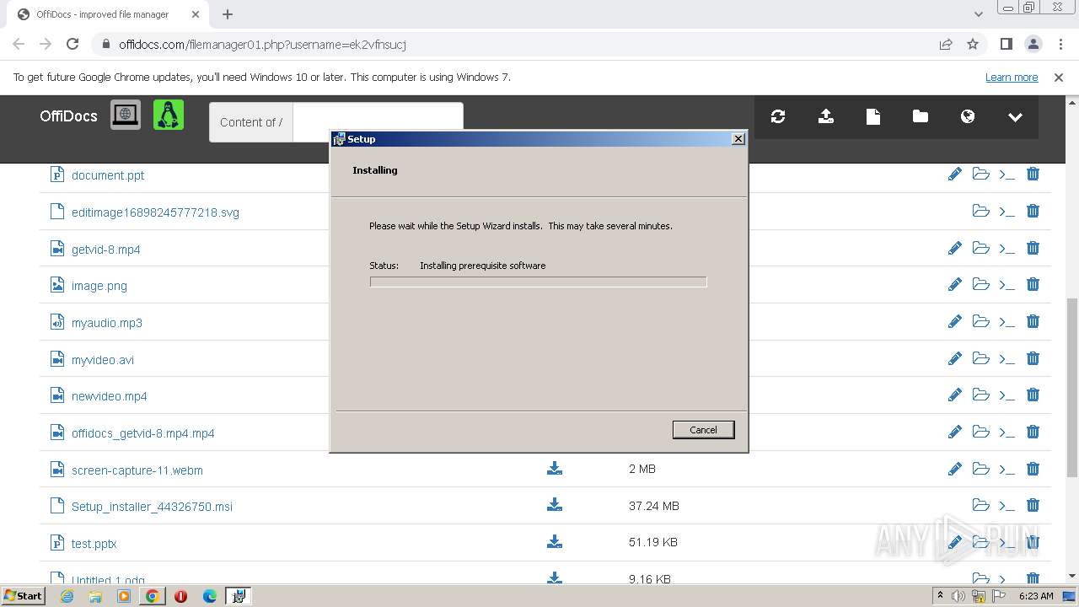This screenshot has height=607, width=1079.
Task: Open the desktop monitor icon next to OffiDocs
Action: click(126, 115)
